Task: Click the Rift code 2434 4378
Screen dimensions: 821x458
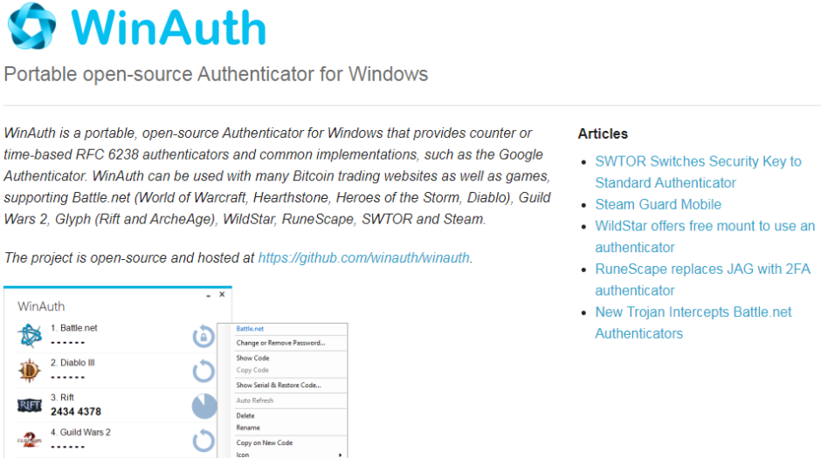Action: click(76, 412)
